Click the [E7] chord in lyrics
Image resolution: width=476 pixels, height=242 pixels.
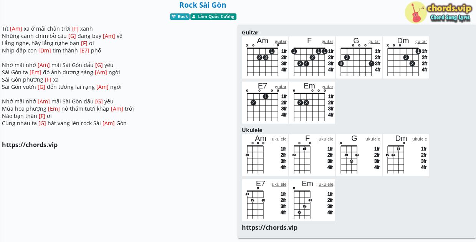[x=84, y=51]
